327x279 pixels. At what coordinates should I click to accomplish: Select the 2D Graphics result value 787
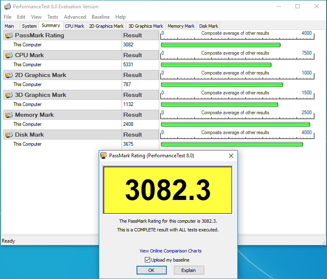(x=127, y=84)
